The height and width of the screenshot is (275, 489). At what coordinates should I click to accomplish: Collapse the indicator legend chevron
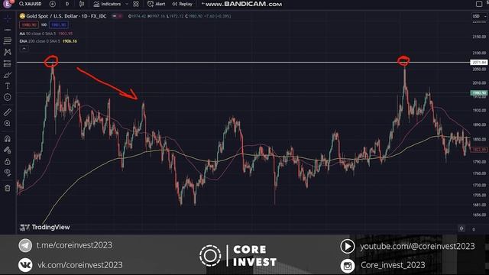tap(24, 49)
